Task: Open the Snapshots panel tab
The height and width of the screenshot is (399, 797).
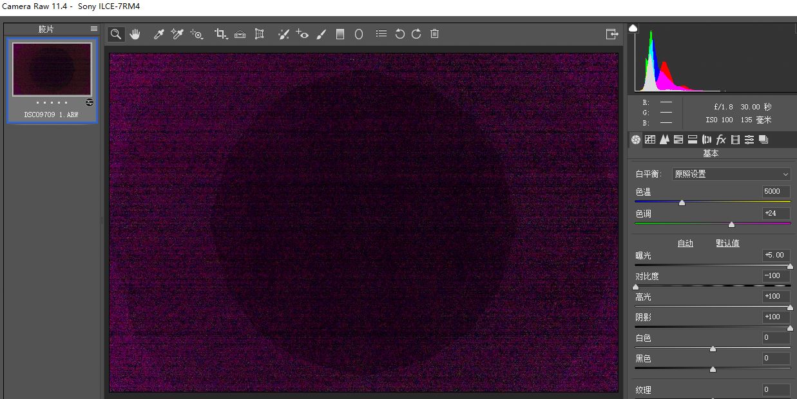Action: [x=763, y=140]
